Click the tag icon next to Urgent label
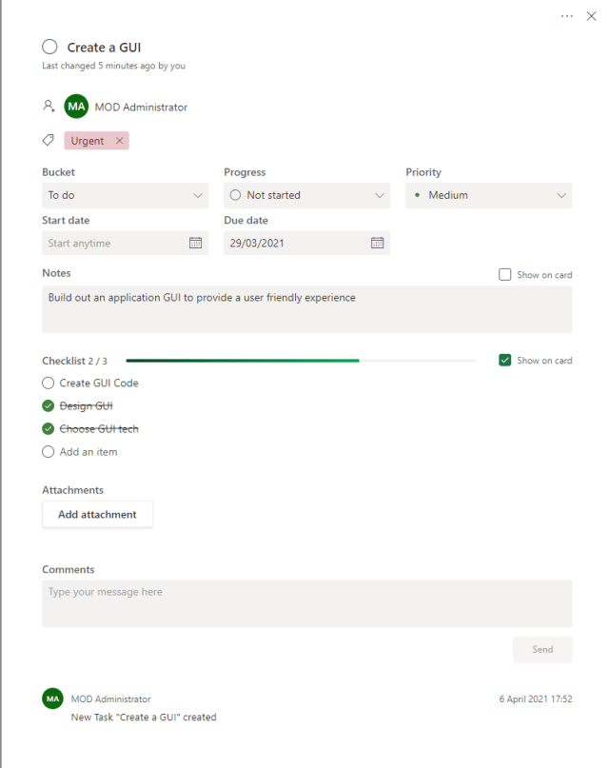Viewport: 609px width, 768px height. (x=48, y=140)
